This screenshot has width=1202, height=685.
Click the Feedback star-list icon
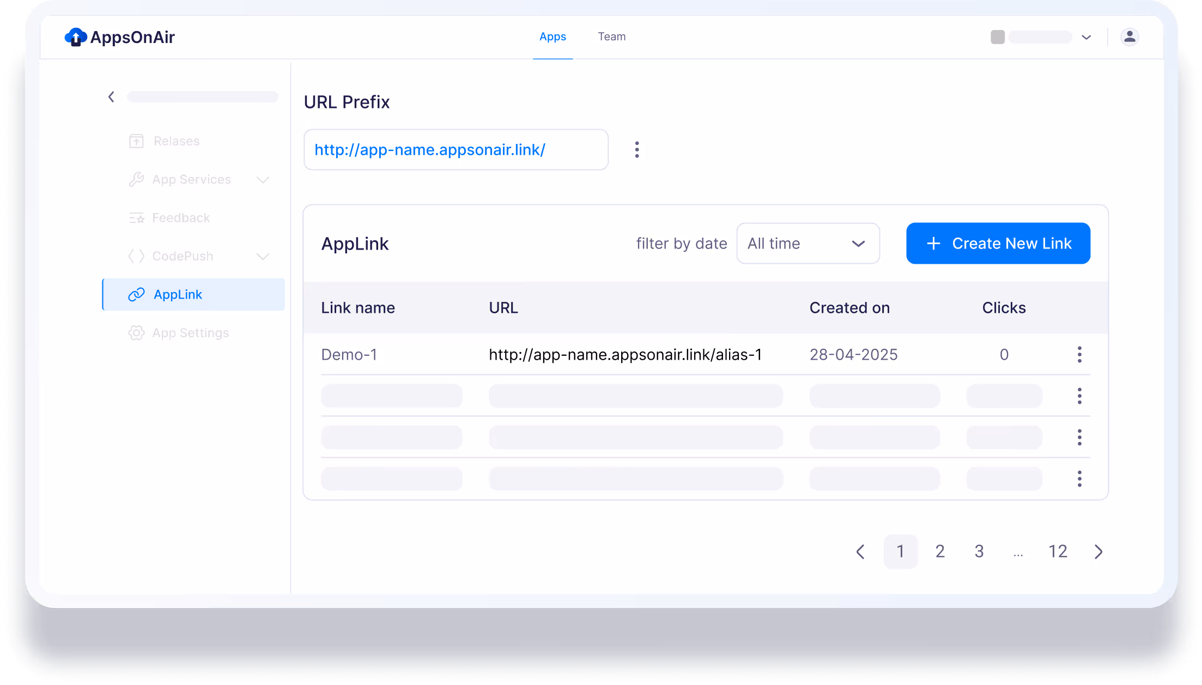[136, 218]
